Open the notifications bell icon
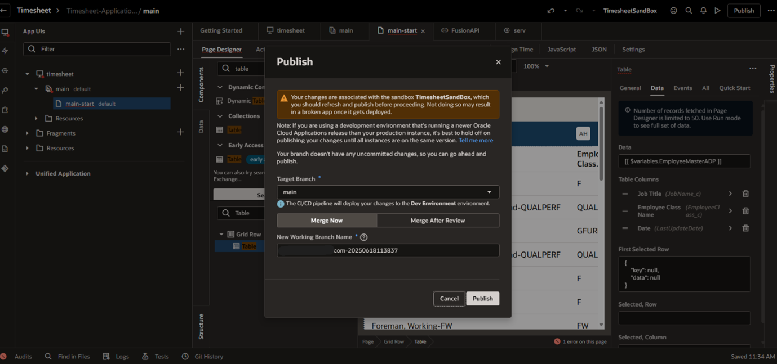 703,11
